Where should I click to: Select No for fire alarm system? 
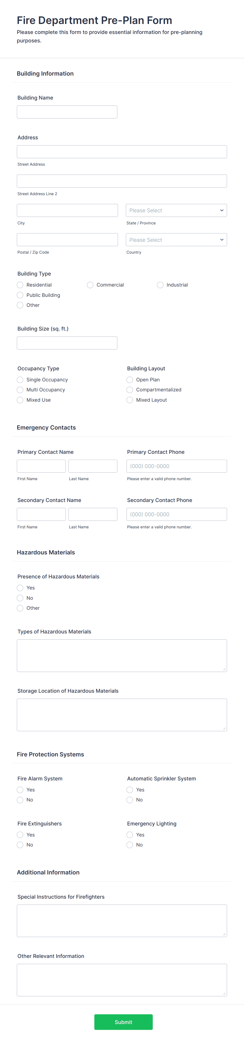[x=20, y=800]
